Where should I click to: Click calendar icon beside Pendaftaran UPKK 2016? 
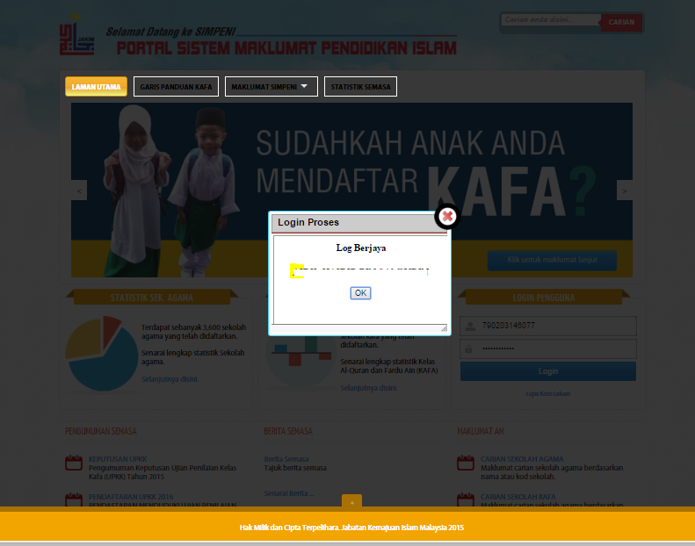pos(74,499)
